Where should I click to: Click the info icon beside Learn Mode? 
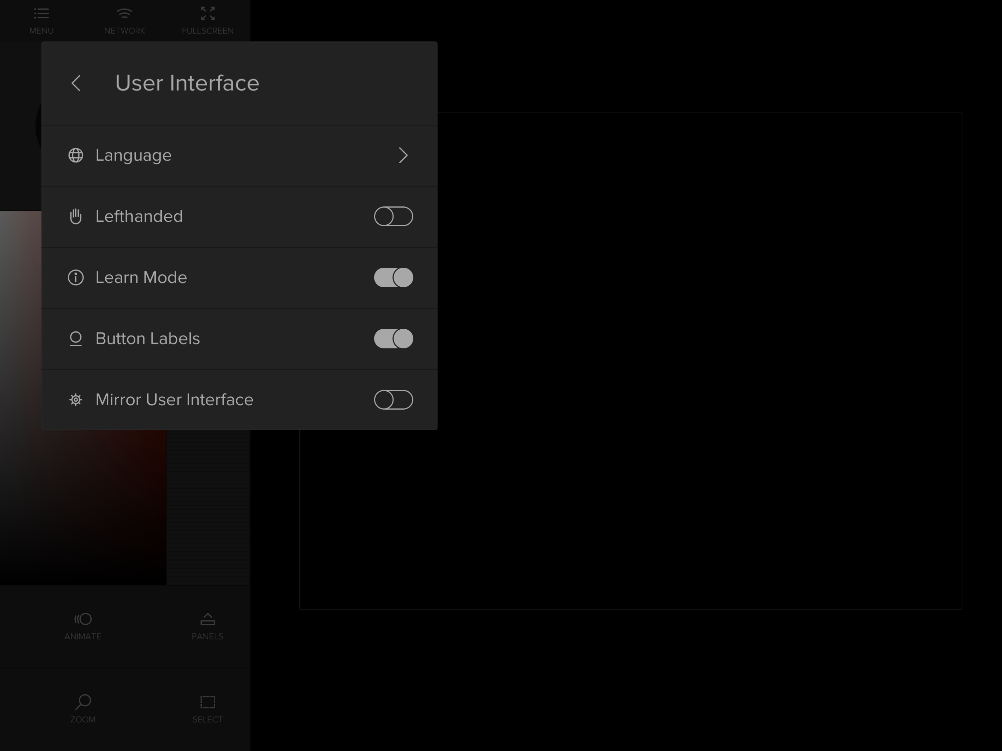tap(76, 277)
